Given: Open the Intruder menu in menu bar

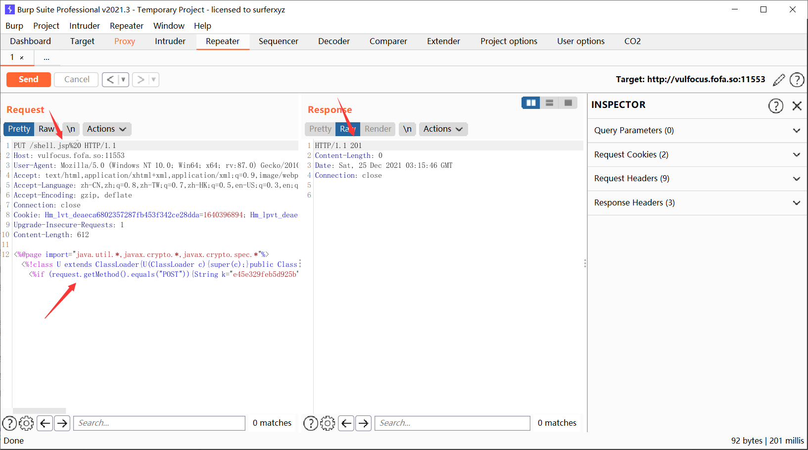Looking at the screenshot, I should [x=85, y=26].
